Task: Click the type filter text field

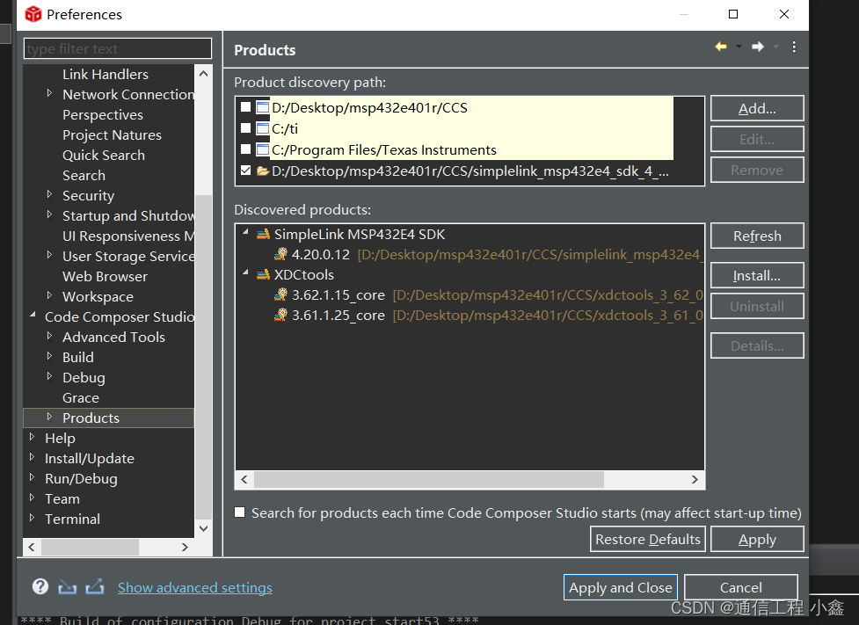Action: tap(117, 48)
